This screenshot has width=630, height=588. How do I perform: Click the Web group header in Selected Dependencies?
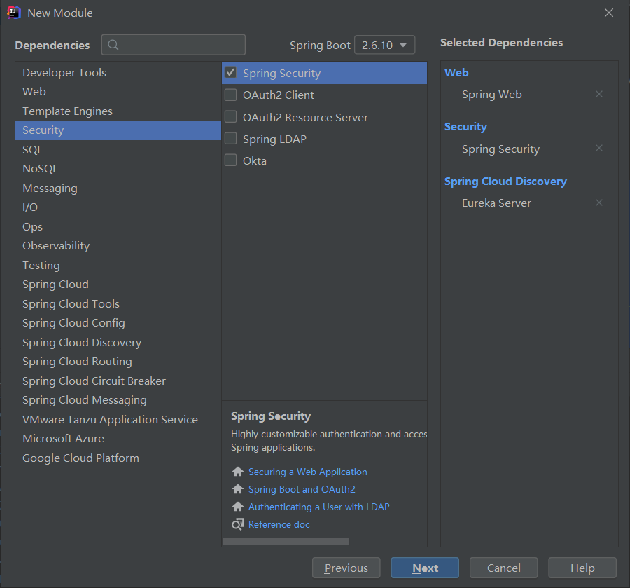tap(456, 72)
